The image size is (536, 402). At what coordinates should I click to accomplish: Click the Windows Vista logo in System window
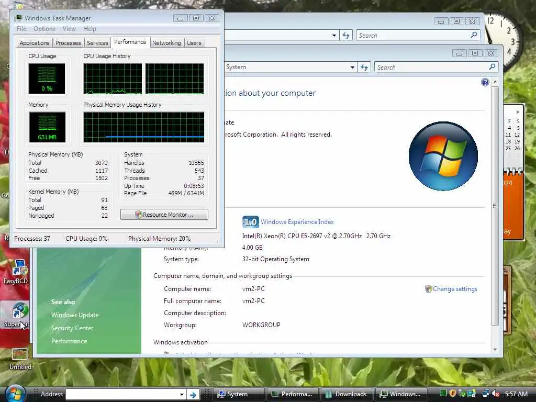(x=443, y=156)
